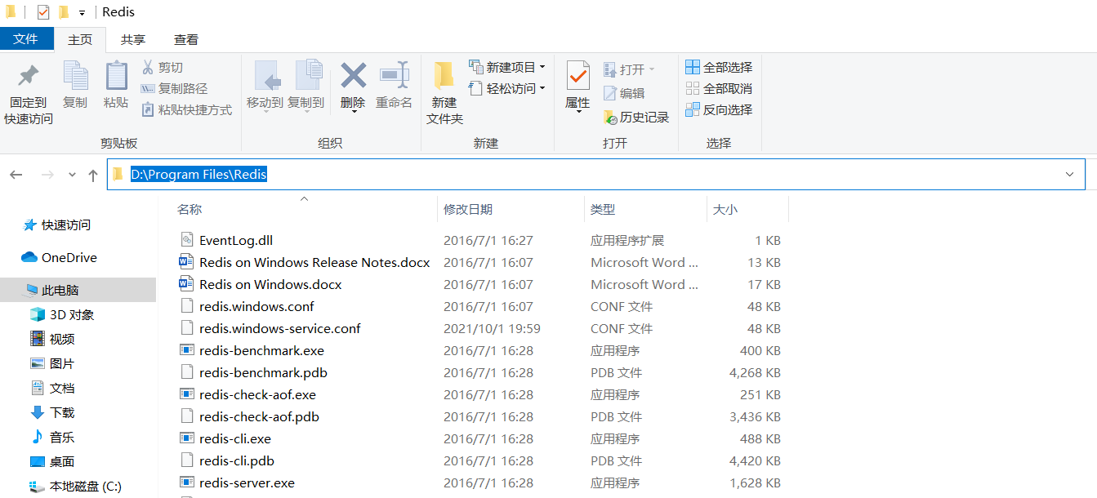Click Select None (全部取消)
1097x498 pixels.
coord(719,88)
